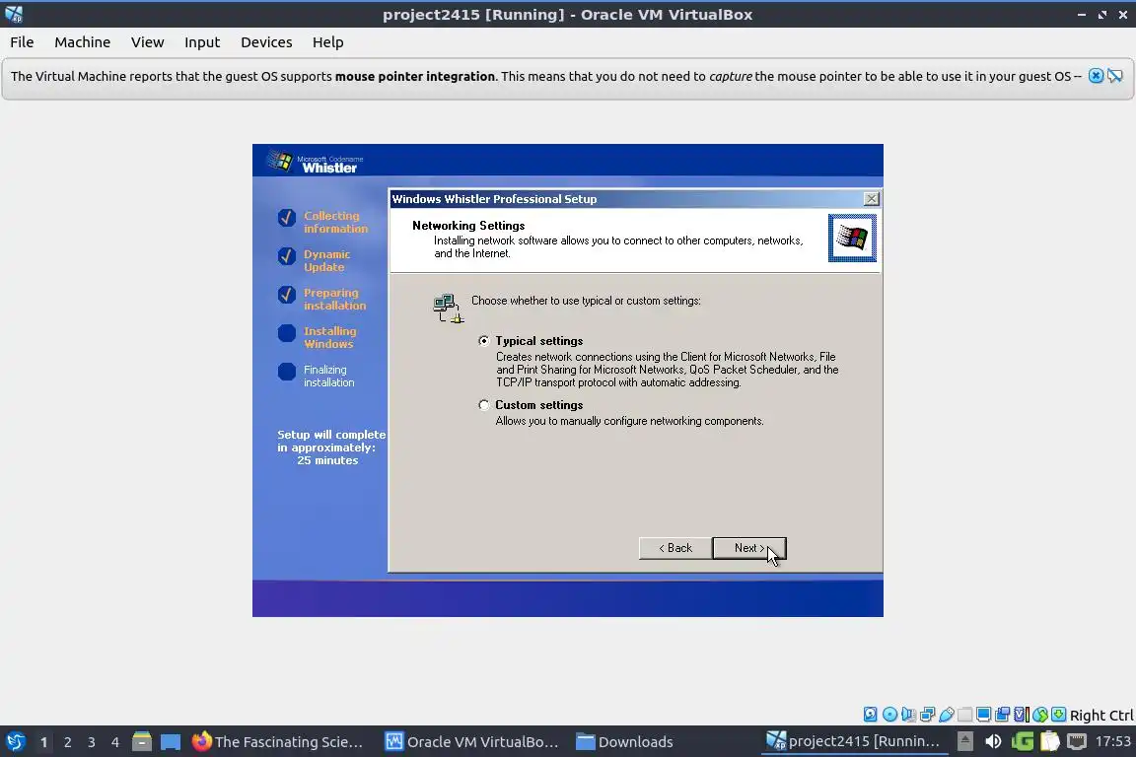The image size is (1136, 757).
Task: Click the green G tray icon
Action: click(1023, 742)
